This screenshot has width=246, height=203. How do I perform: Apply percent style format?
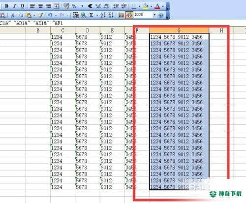(74, 6)
